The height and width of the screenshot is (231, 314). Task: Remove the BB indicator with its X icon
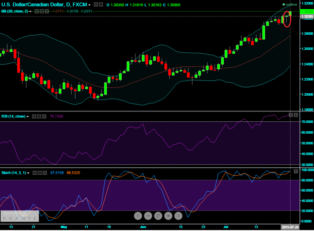click(x=47, y=11)
